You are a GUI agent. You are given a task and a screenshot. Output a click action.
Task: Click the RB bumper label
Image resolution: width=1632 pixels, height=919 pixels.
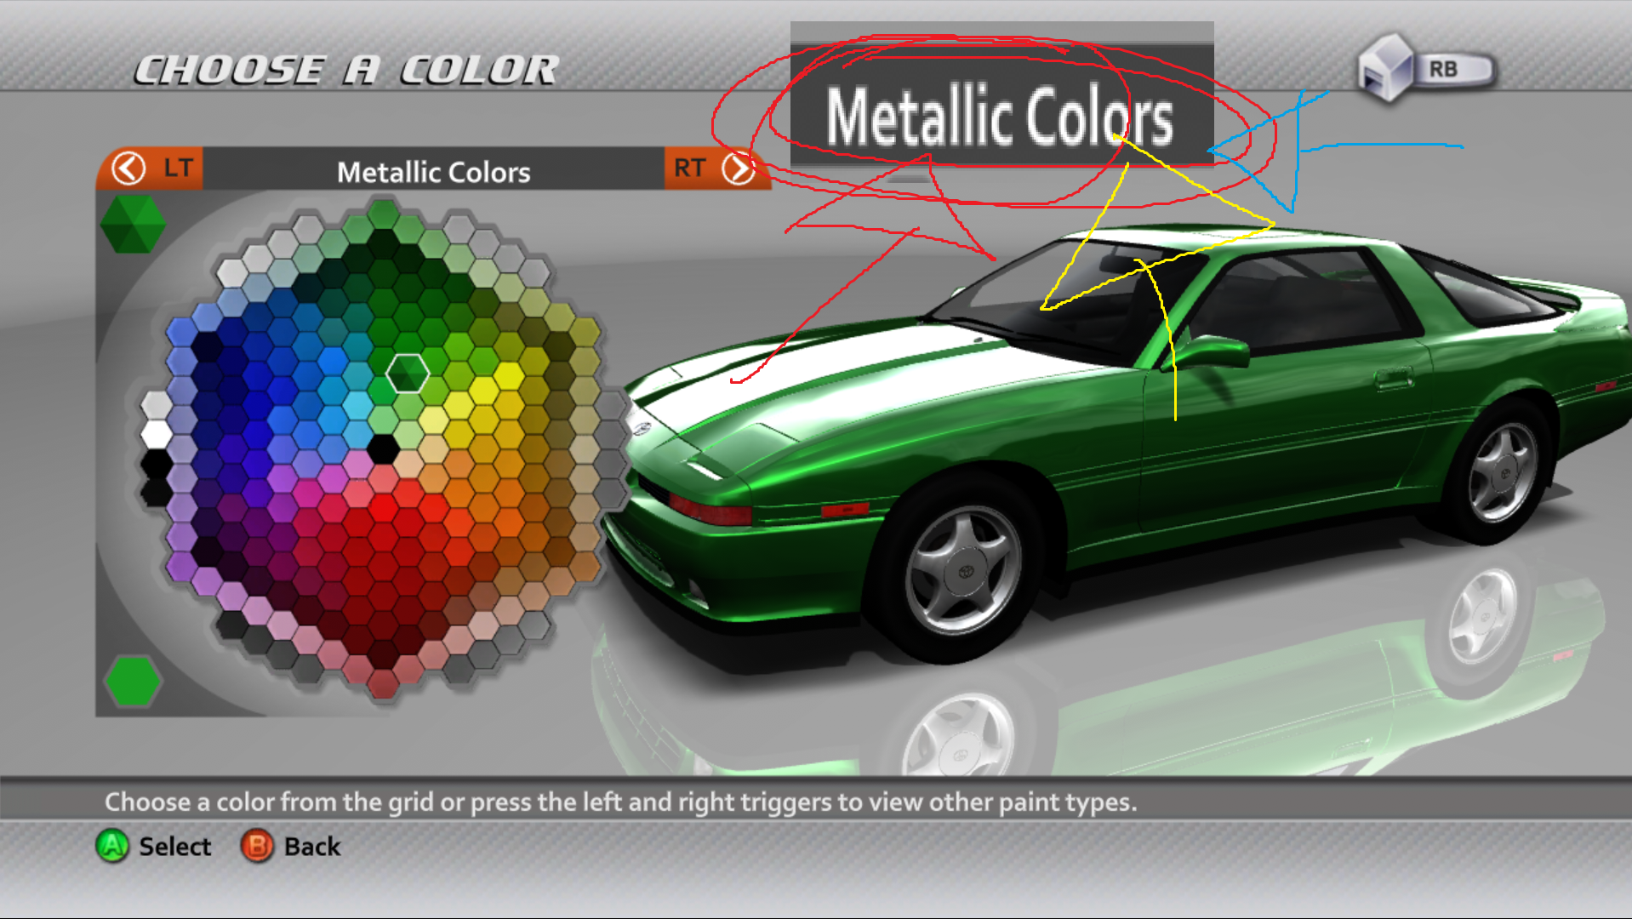[x=1443, y=69]
